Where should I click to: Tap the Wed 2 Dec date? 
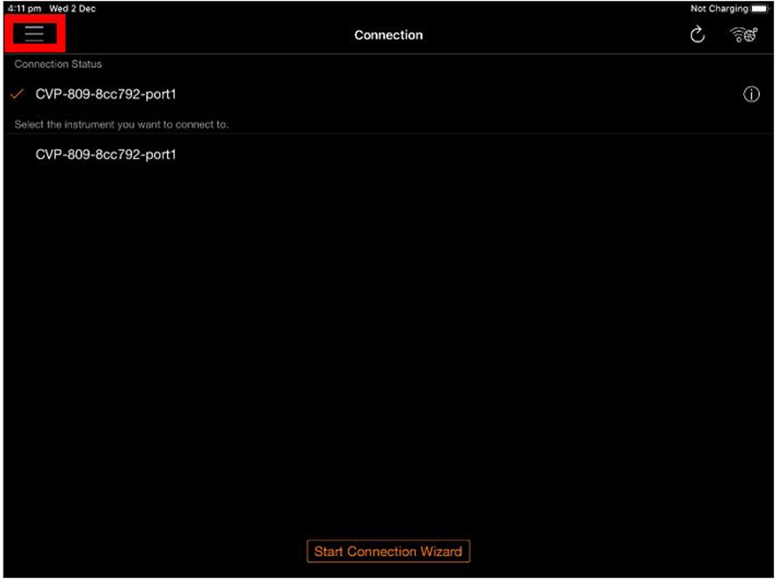(x=73, y=9)
